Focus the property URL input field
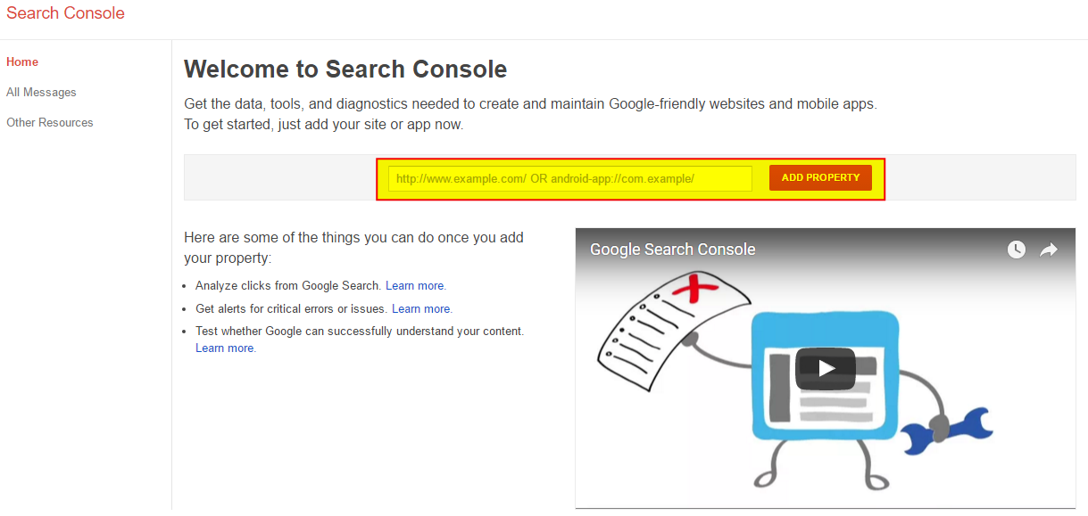Viewport: 1088px width, 516px height. pos(570,178)
